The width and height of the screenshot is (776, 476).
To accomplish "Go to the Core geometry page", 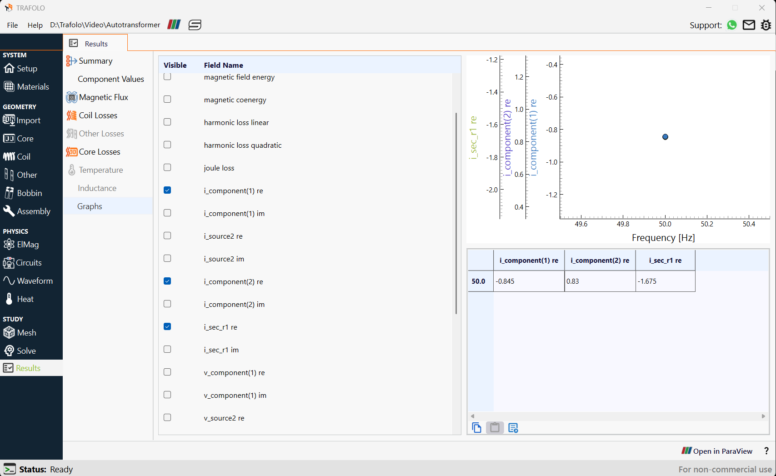I will (x=19, y=139).
